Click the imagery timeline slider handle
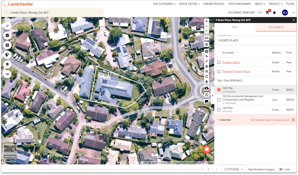Screen dimensions: 298x175 (203, 169)
